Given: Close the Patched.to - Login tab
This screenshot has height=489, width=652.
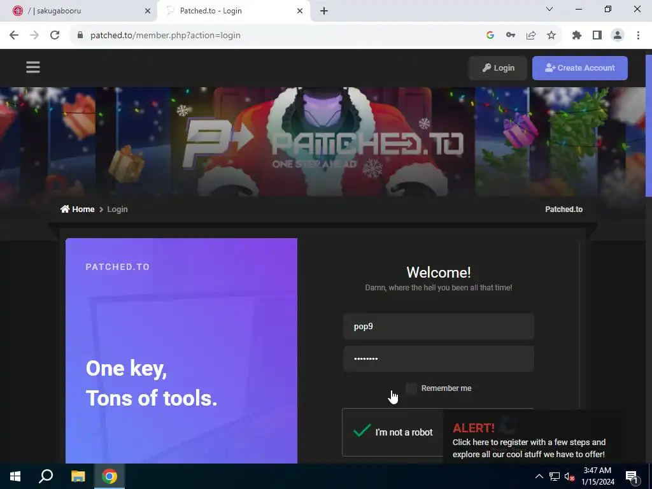Looking at the screenshot, I should pos(300,11).
